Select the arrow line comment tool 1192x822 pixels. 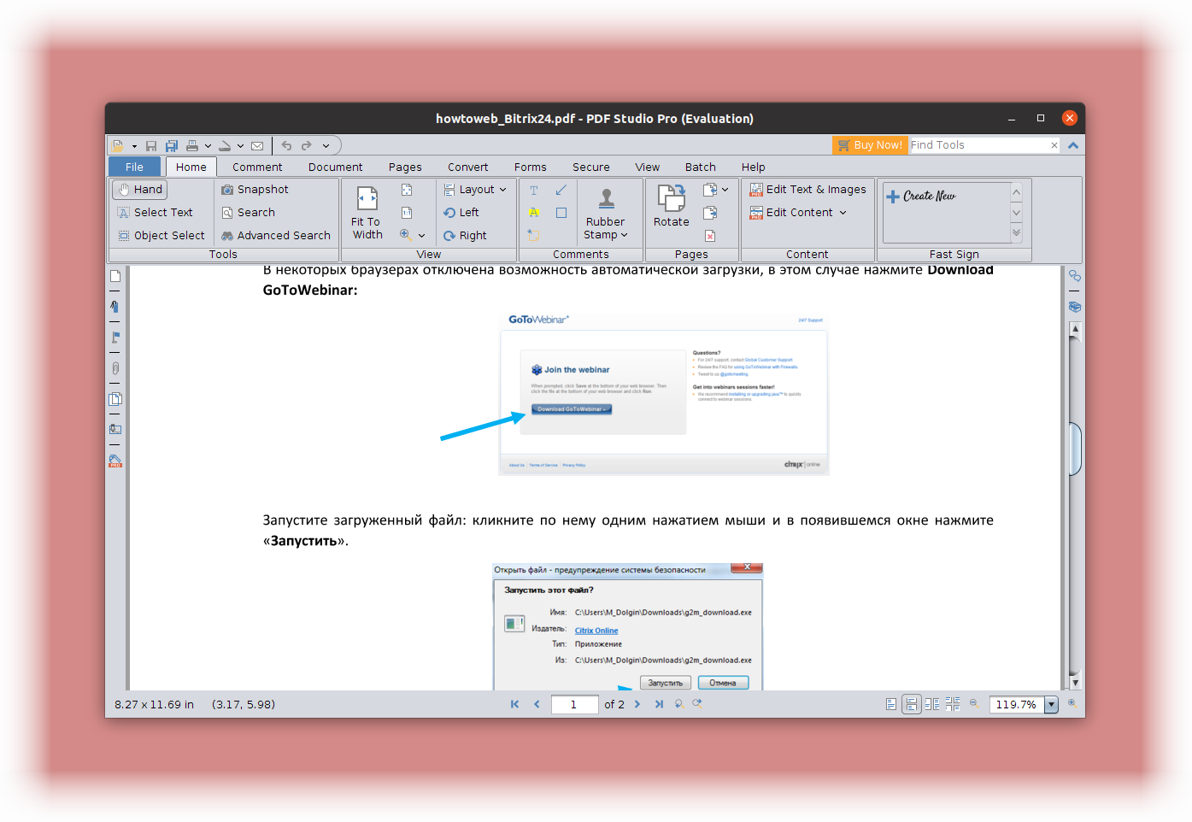coord(561,190)
